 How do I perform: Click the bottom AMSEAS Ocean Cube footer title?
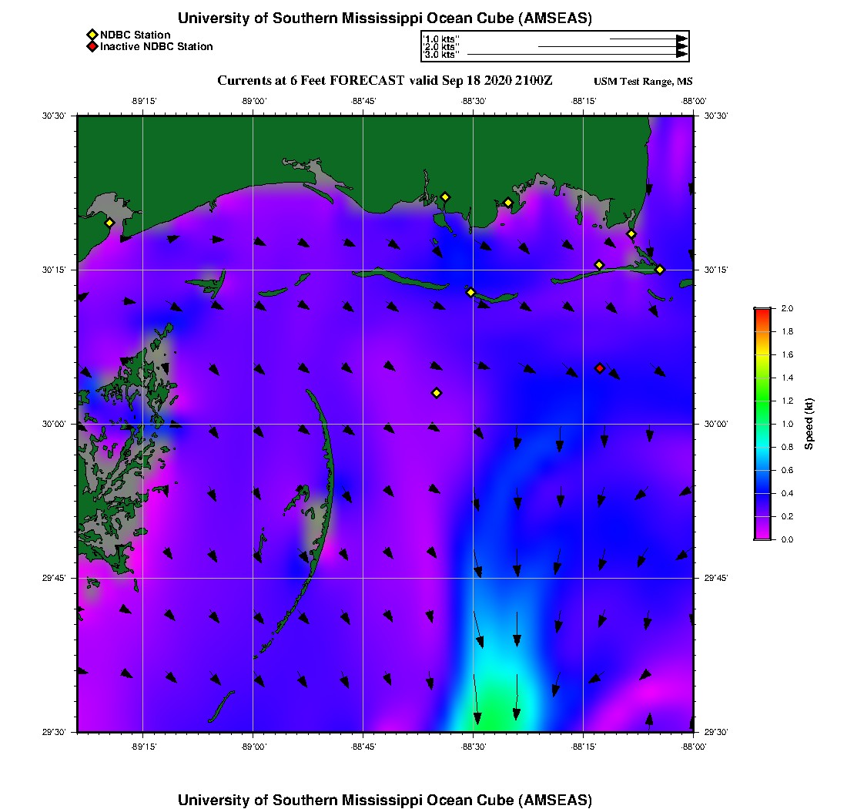[x=385, y=799]
